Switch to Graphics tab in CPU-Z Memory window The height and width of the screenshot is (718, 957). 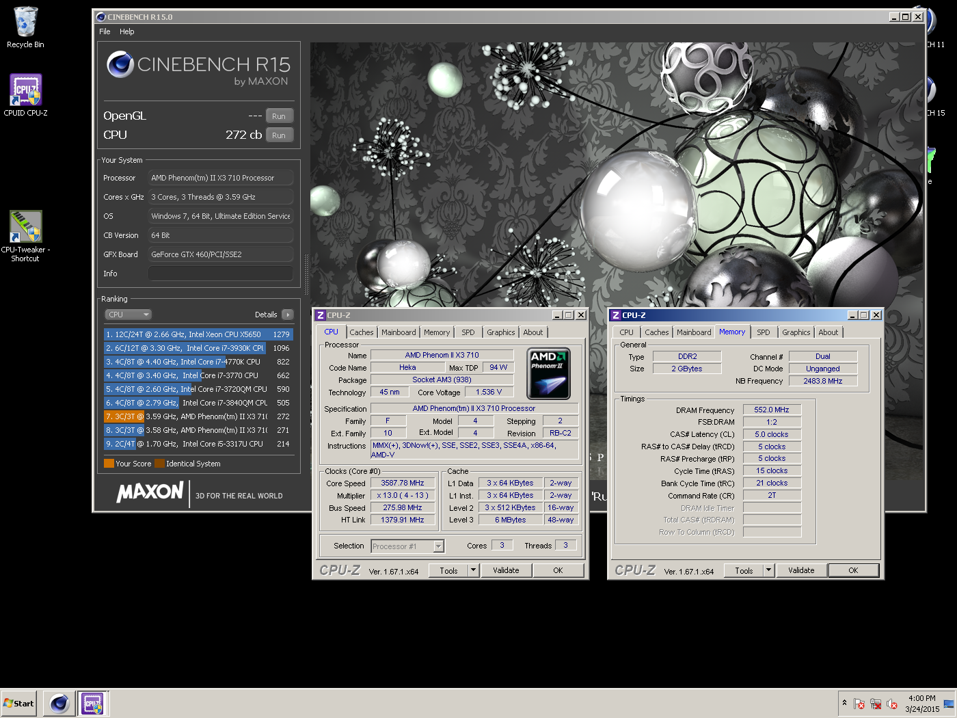coord(796,332)
